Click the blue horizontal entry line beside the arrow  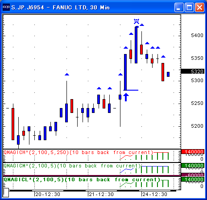pyautogui.click(x=131, y=90)
